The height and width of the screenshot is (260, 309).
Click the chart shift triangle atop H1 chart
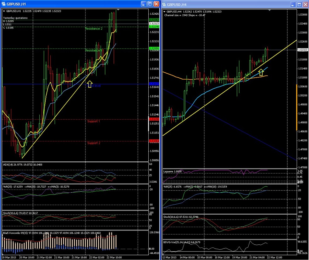click(x=118, y=9)
